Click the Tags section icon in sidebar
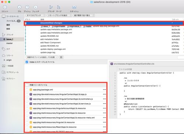The height and width of the screenshot is (134, 184). 4,49
